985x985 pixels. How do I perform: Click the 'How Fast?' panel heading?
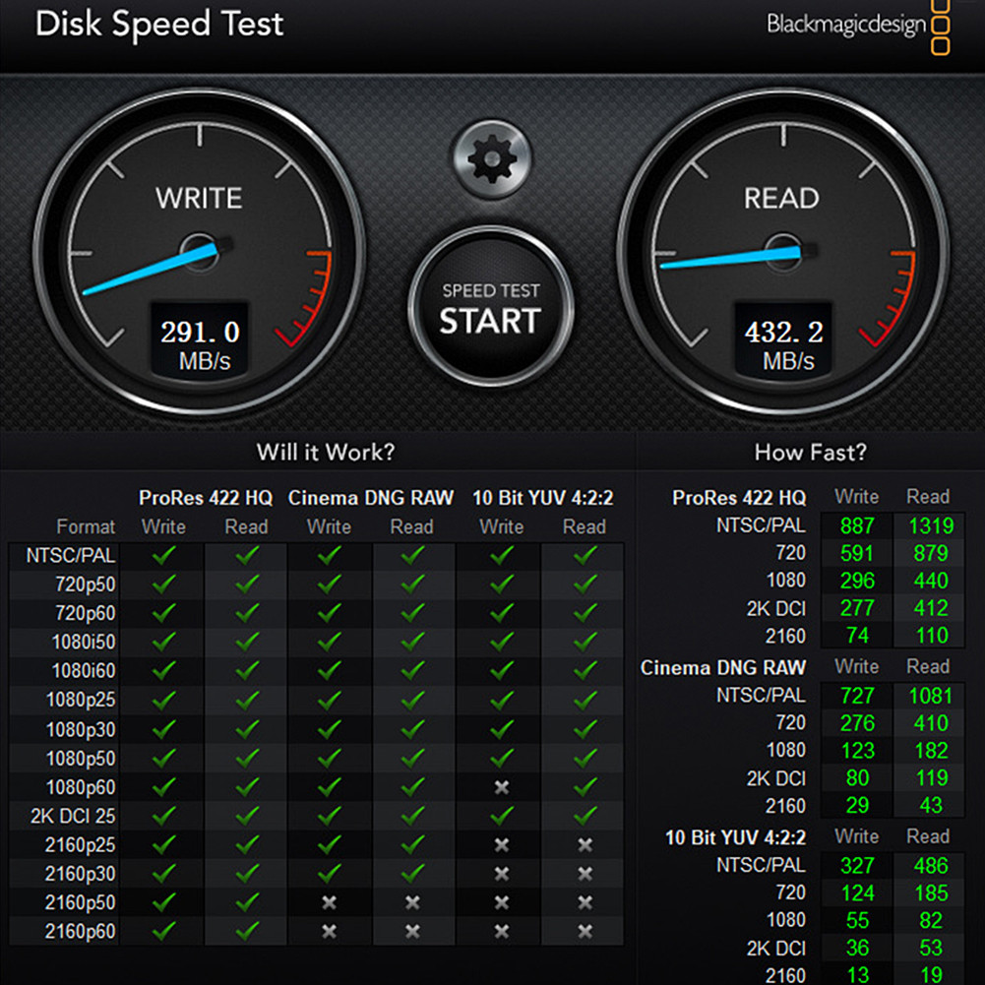(x=810, y=453)
